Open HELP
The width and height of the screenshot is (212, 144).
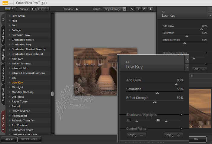pyautogui.click(x=9, y=139)
